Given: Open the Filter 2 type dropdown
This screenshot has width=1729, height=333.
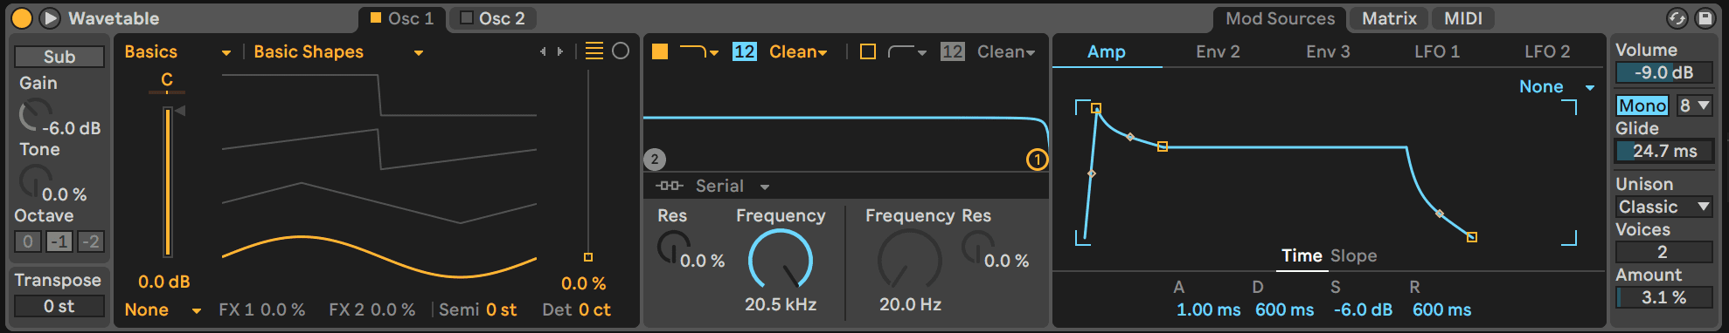Looking at the screenshot, I should tap(907, 52).
